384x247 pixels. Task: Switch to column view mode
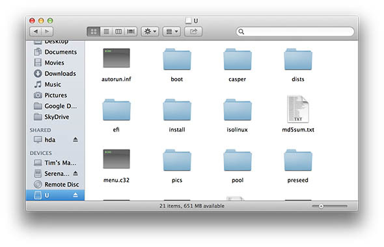click(x=118, y=32)
